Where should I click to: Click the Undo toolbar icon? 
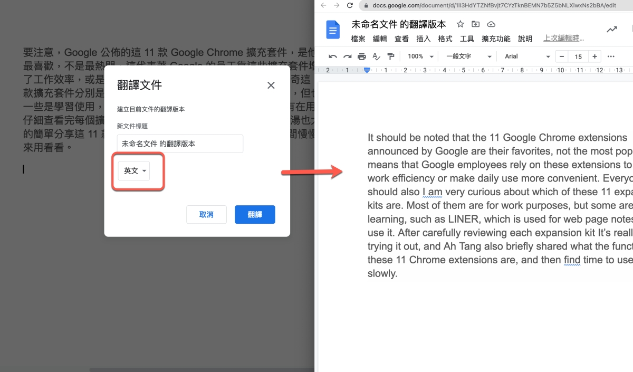coord(333,56)
